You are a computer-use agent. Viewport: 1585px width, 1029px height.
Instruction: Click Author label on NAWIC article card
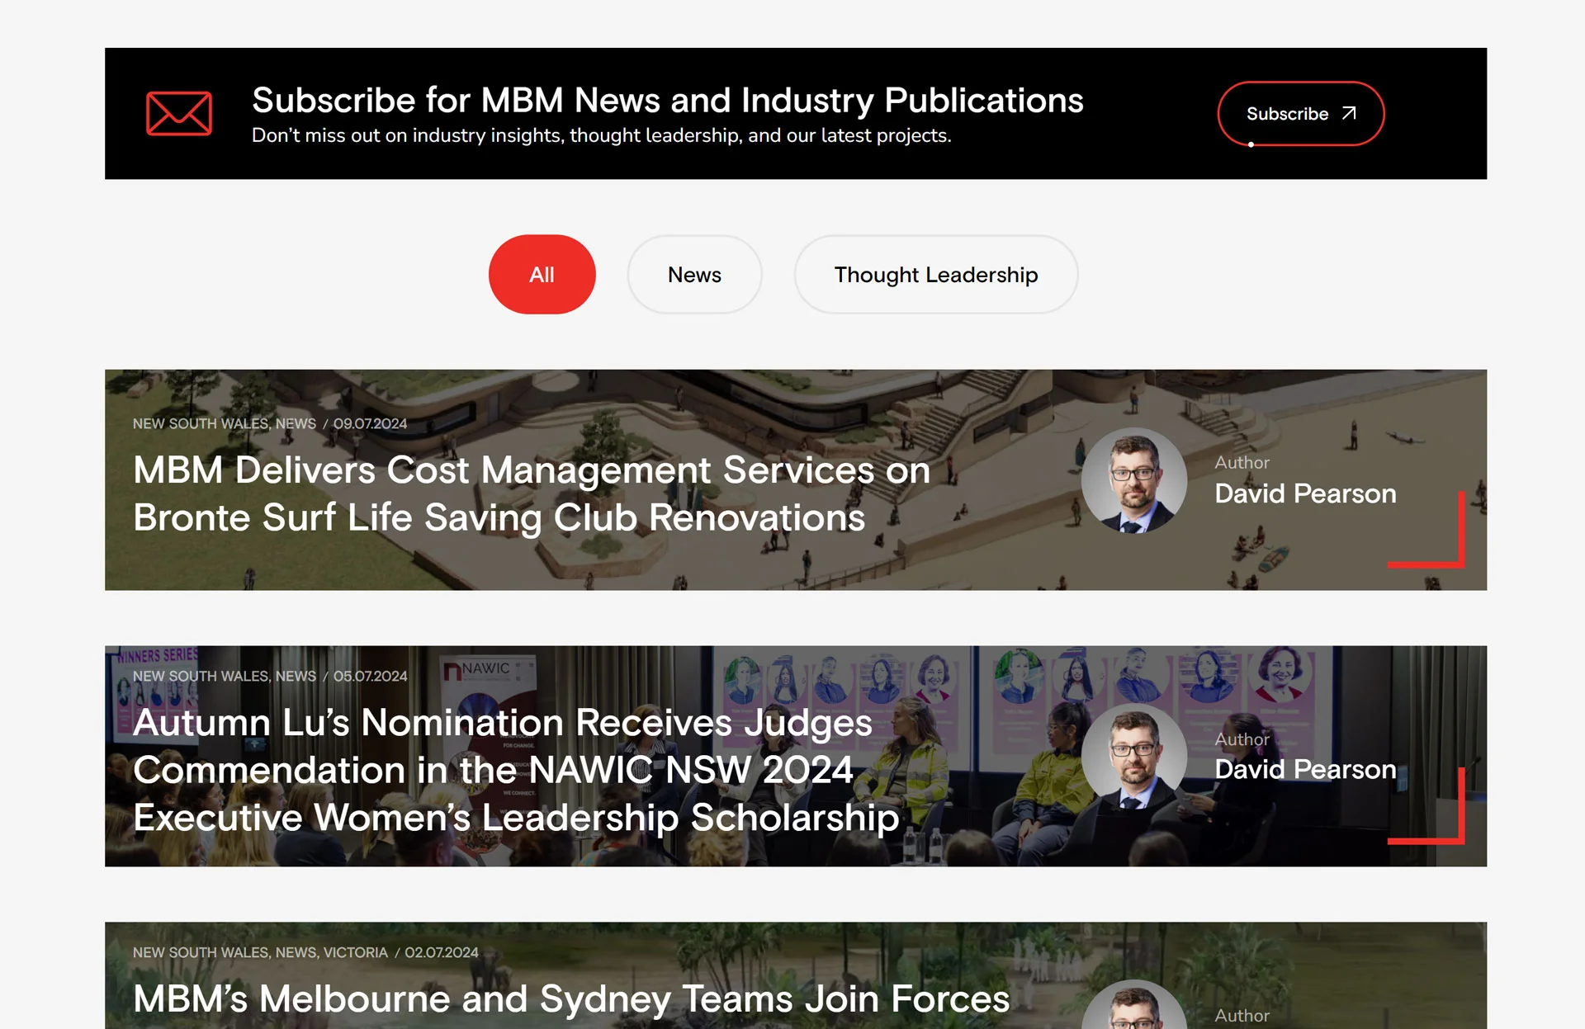coord(1242,739)
